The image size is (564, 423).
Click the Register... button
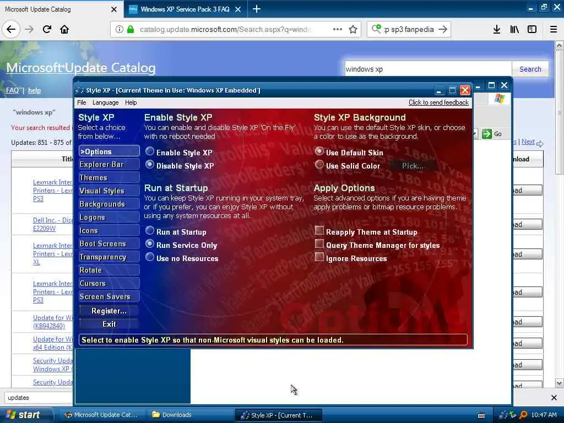tap(109, 311)
